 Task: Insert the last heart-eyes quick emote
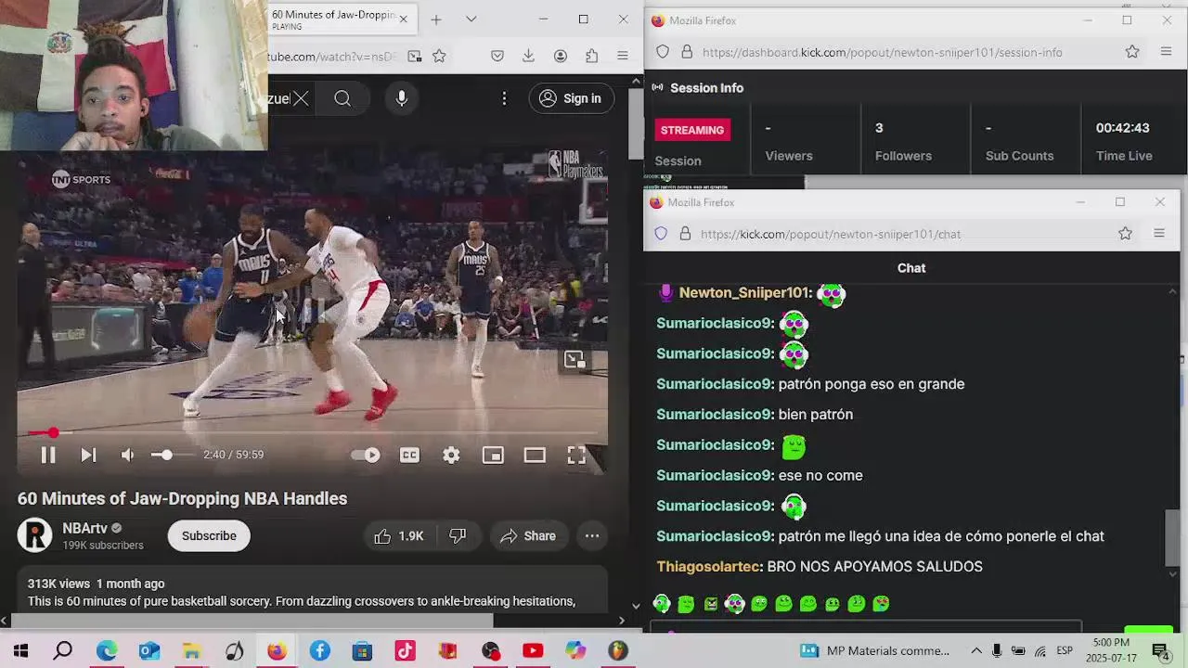click(881, 604)
